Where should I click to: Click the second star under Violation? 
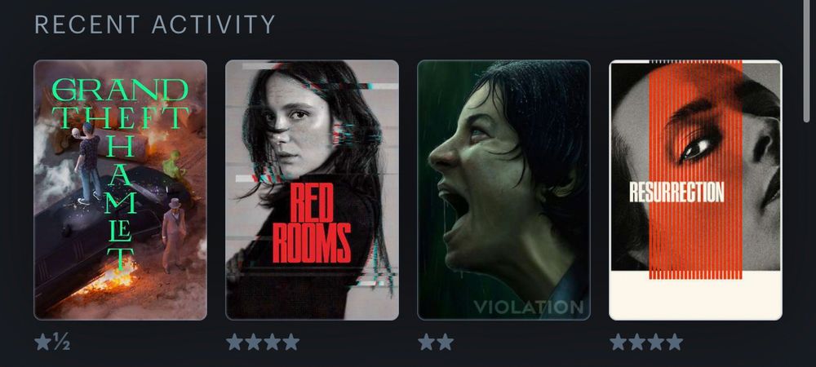(445, 342)
